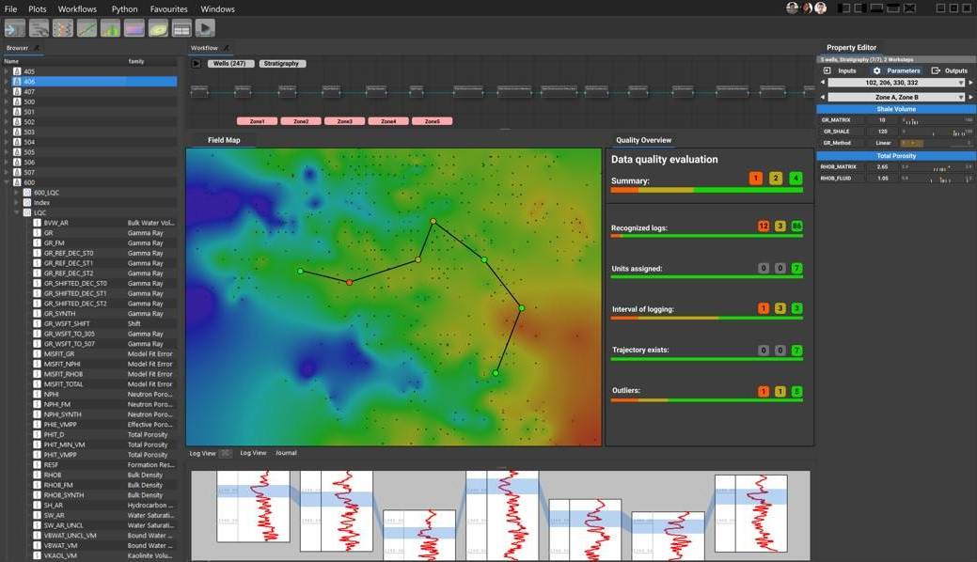Open the Journal tab
This screenshot has height=562, width=977.
(x=286, y=453)
